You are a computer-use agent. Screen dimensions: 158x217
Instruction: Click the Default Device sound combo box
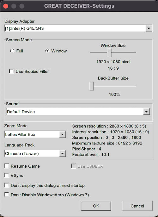pos(78,112)
